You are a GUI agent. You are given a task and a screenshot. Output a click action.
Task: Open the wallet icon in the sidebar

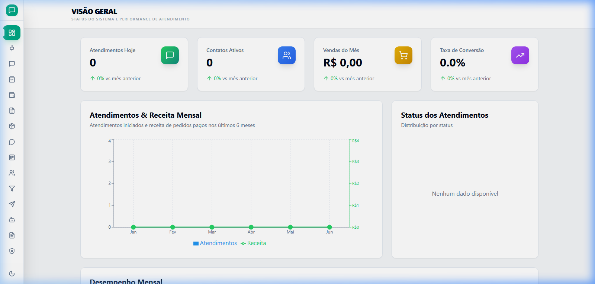tap(12, 95)
